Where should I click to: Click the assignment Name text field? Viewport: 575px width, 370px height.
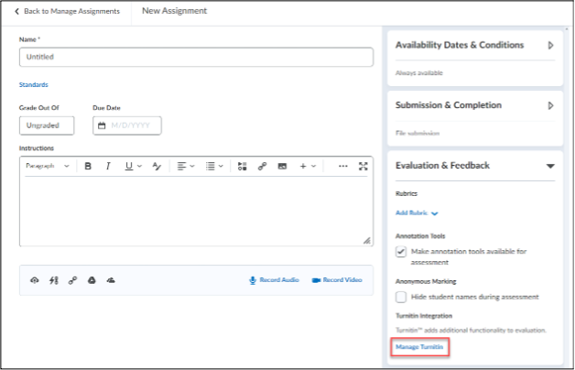(x=196, y=57)
